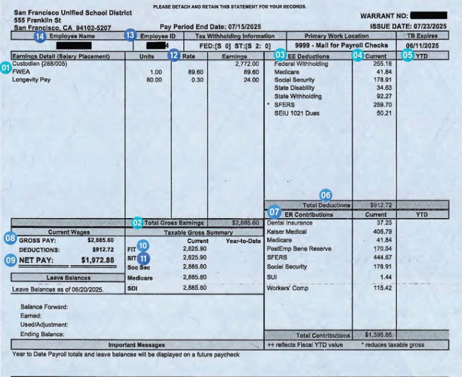Click the State Withholding amount '92.27'
Screen dimensions: 462x377
pos(384,97)
